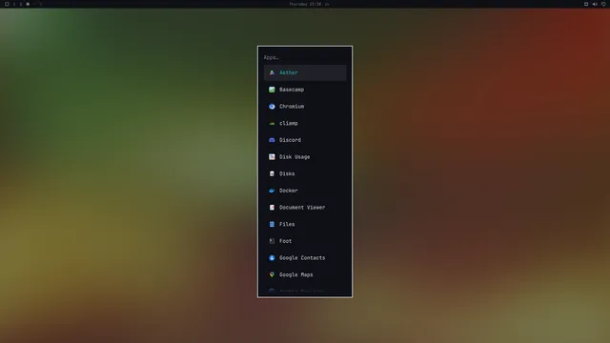Viewport: 610px width, 343px height.
Task: Select the active workspace indicator in the top bar
Action: click(28, 4)
